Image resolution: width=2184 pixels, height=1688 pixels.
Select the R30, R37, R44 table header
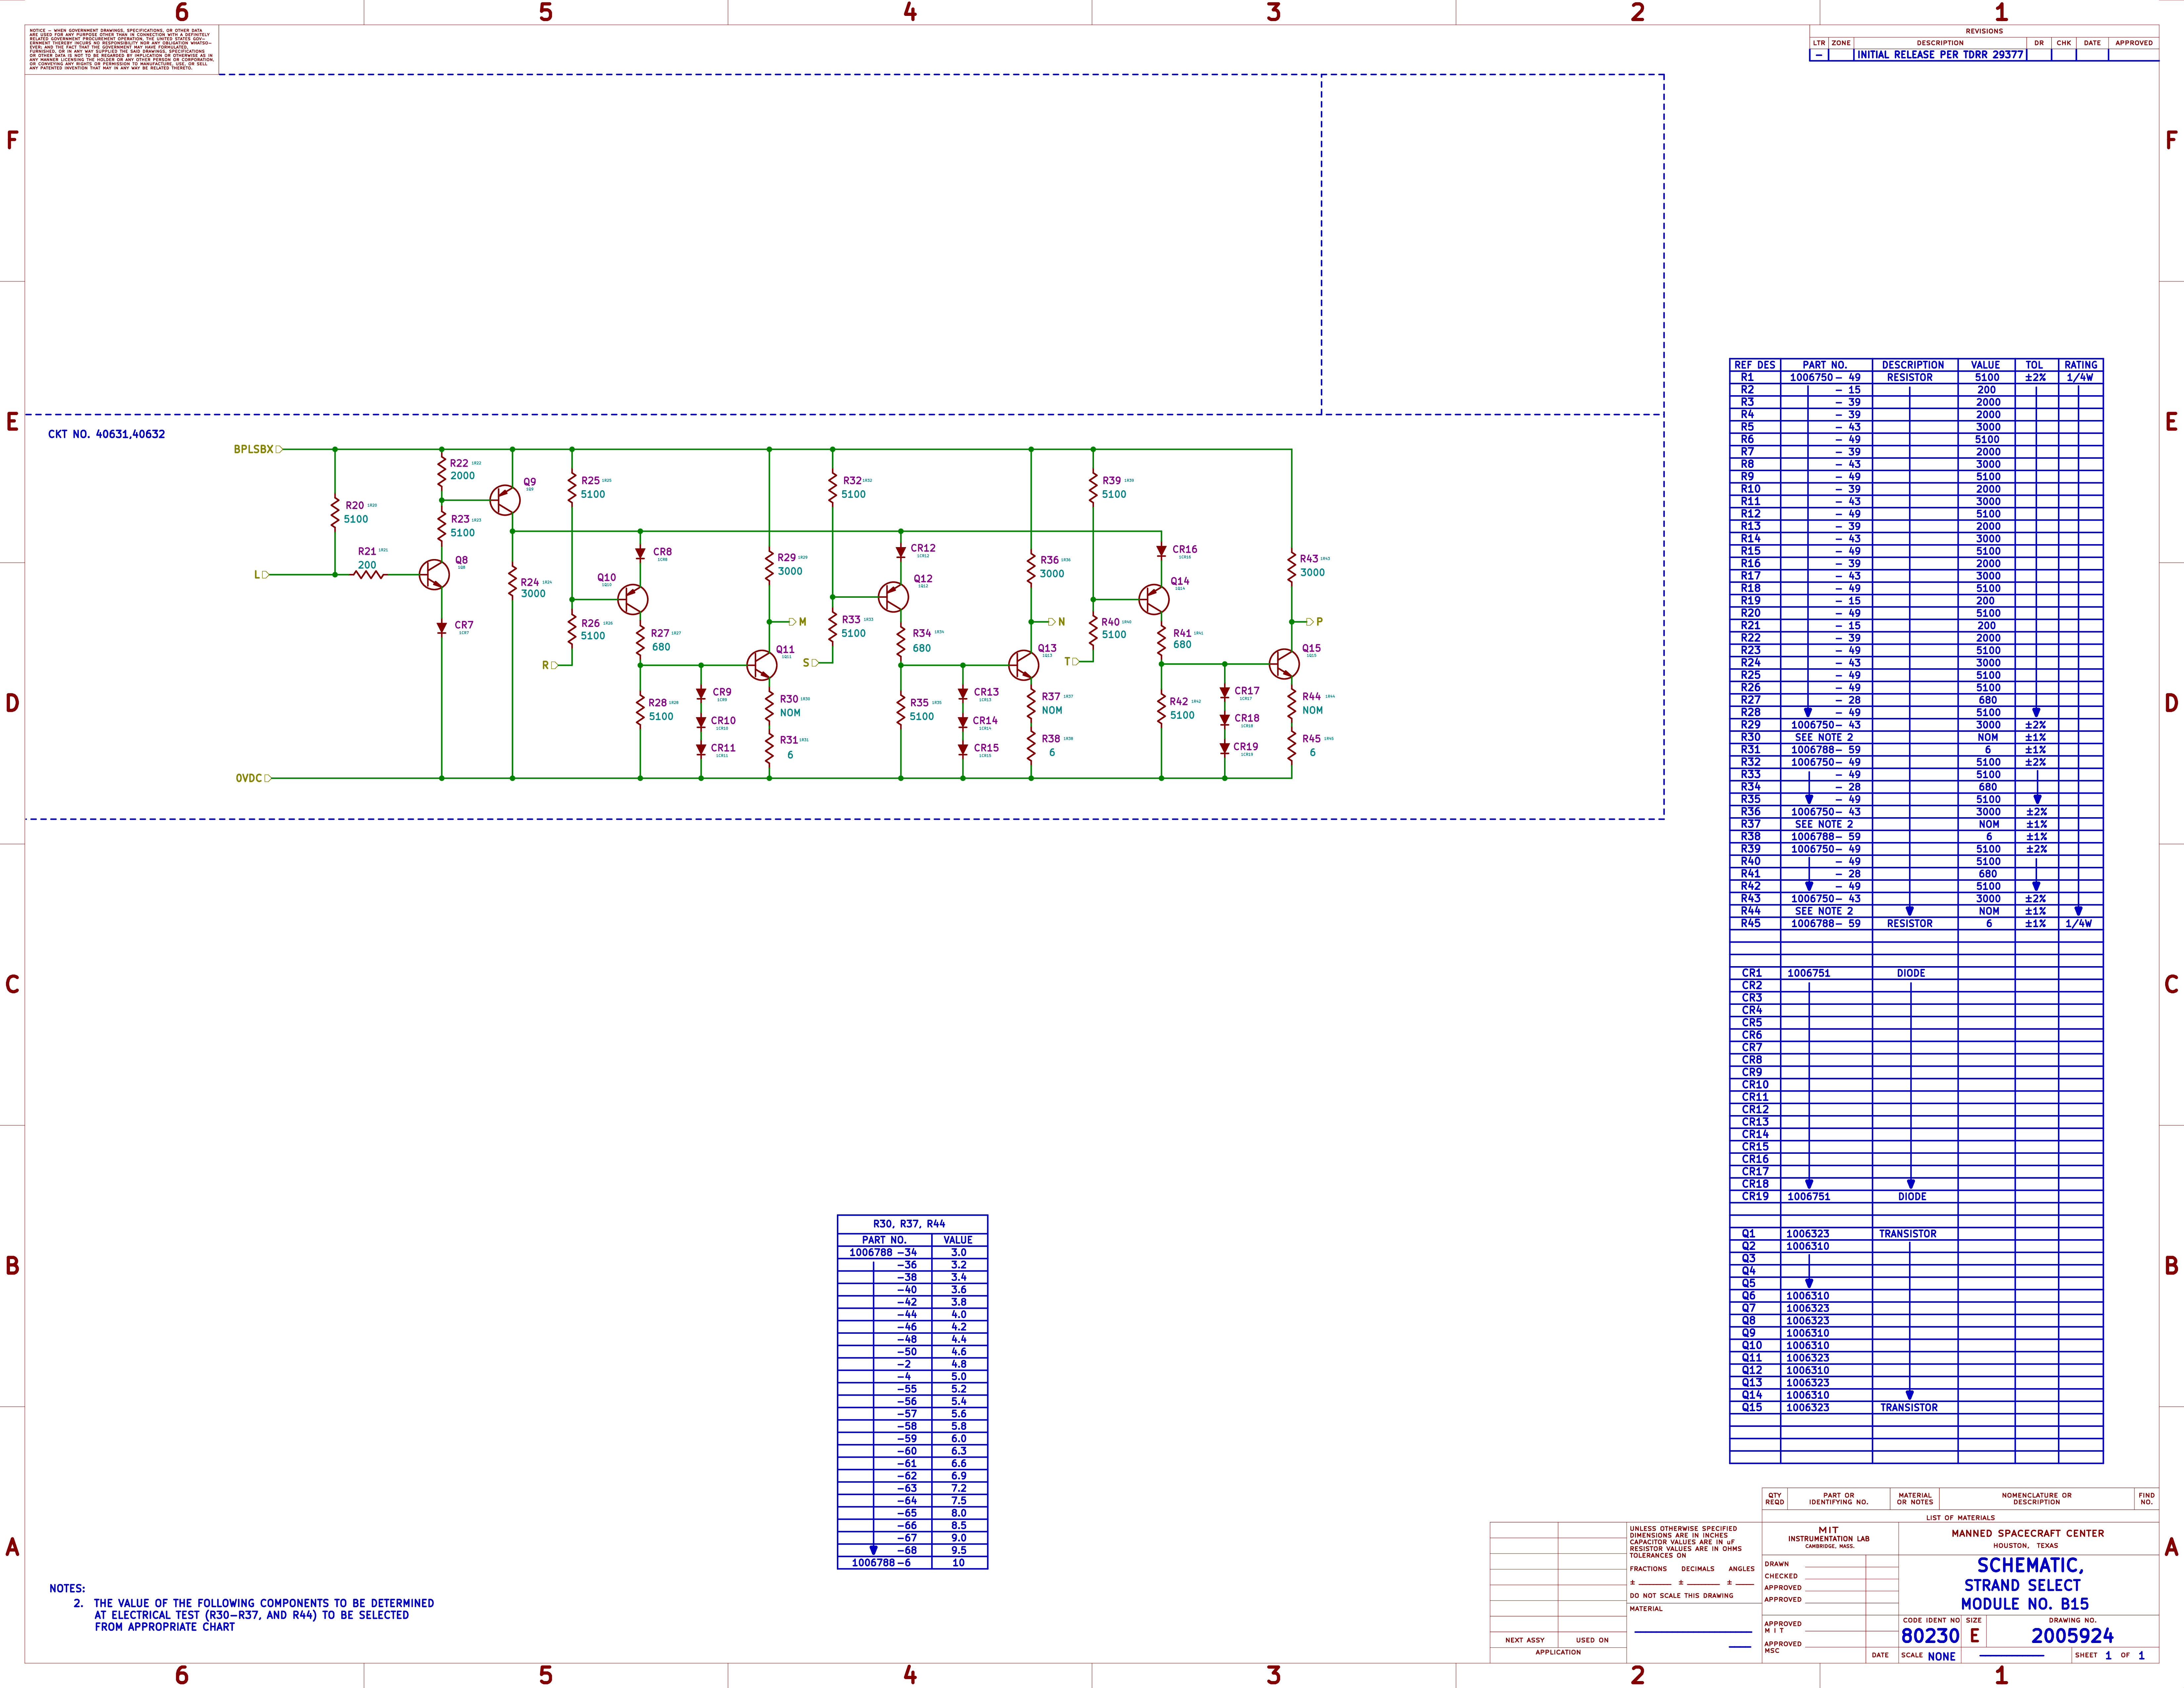pos(909,1224)
